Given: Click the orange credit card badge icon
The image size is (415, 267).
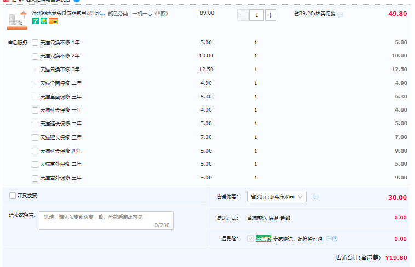Looking at the screenshot, I should [53, 21].
